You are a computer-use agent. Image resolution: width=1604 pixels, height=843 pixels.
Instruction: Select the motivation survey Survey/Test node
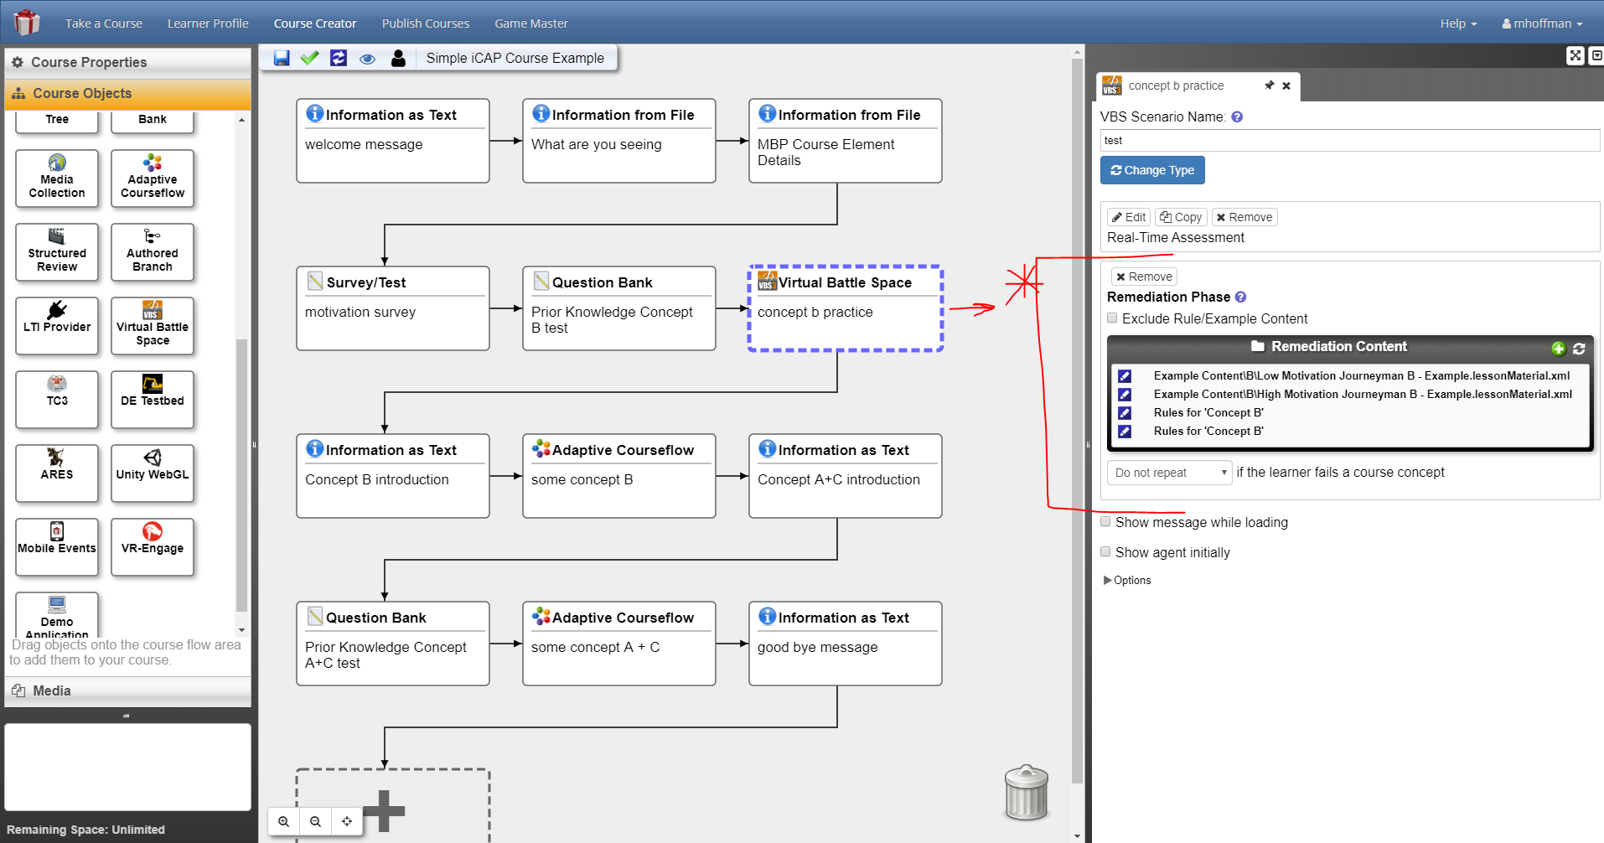click(393, 308)
